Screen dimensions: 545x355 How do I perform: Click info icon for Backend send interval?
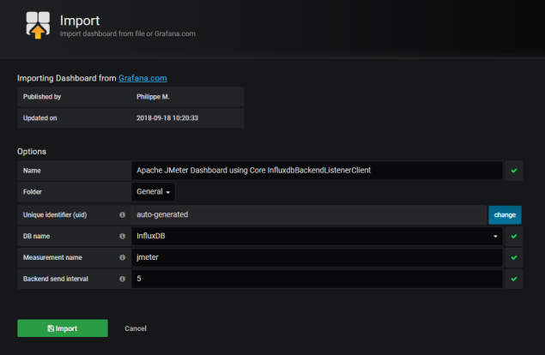pos(122,279)
